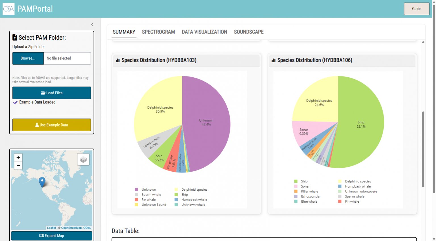Open the Guide
This screenshot has width=436, height=241.
416,9
